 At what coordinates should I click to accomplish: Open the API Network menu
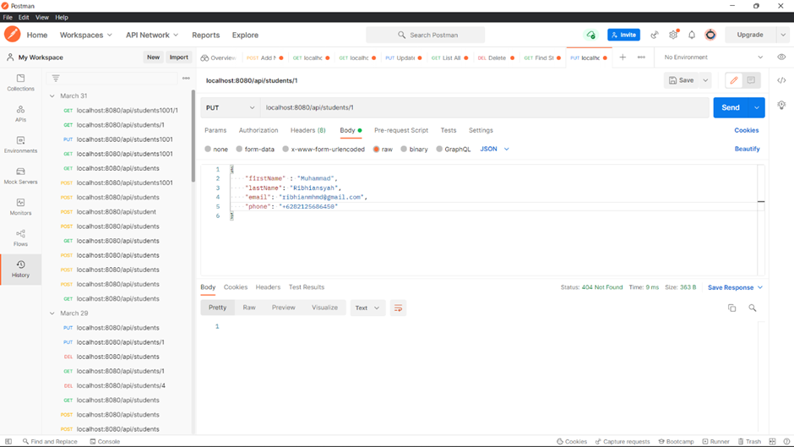(x=152, y=35)
